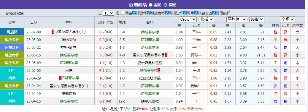Click the away odds value 21.31
The image size is (308, 112).
(261, 55)
